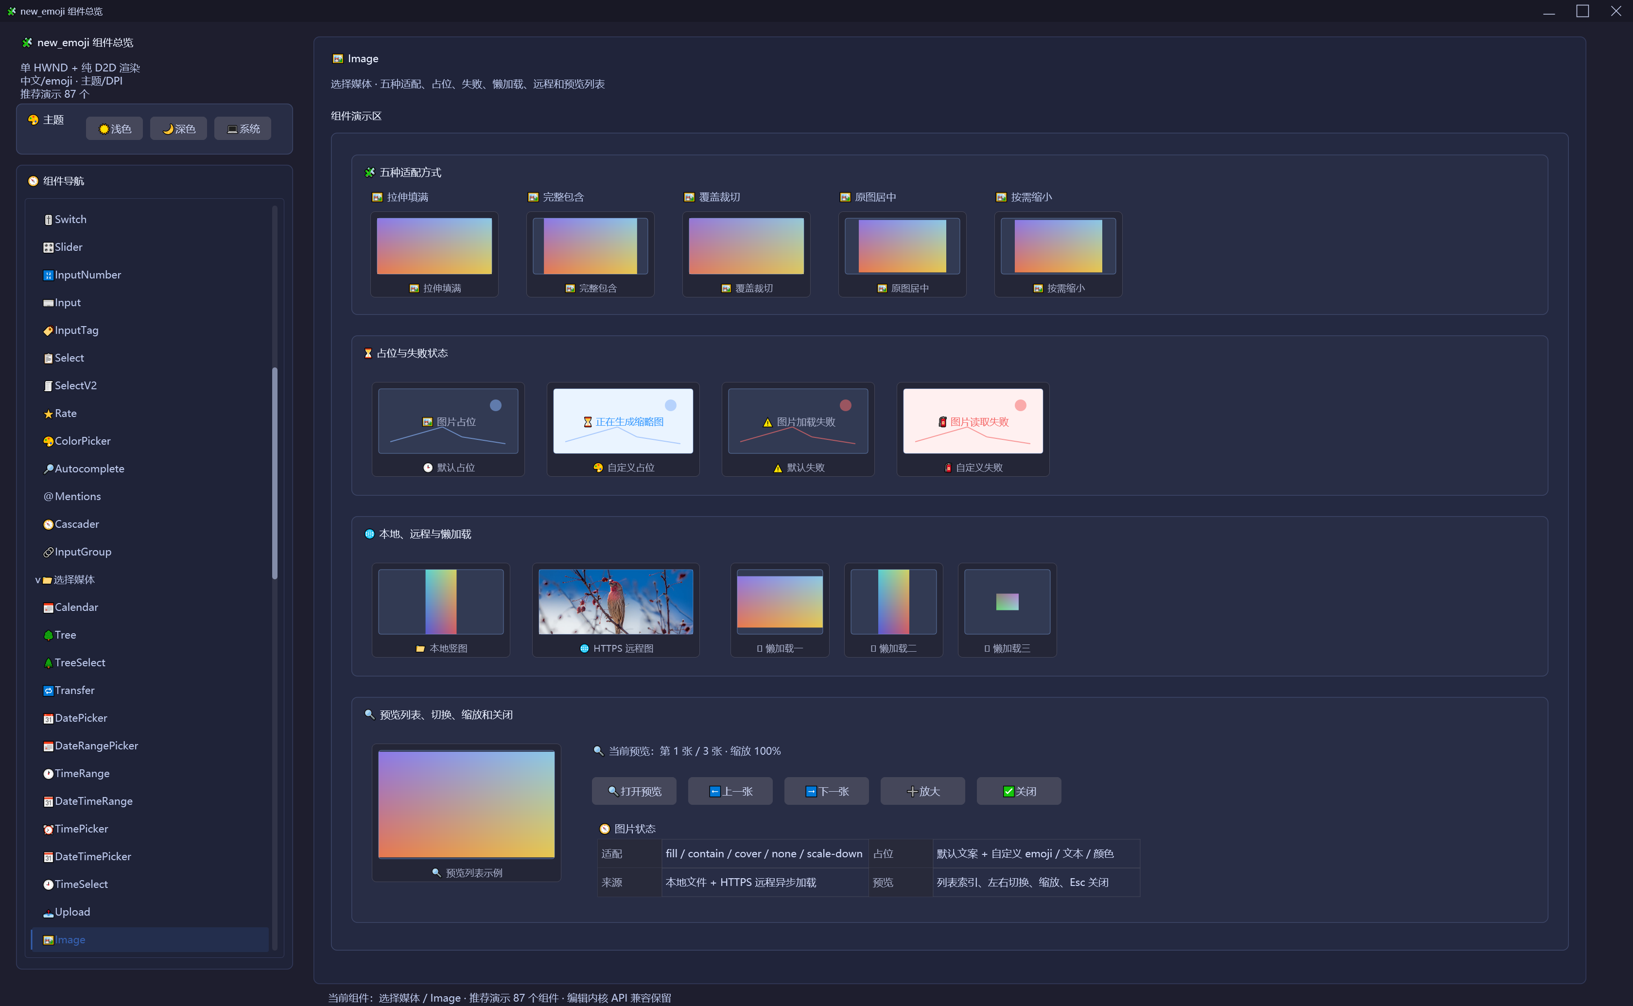
Task: Click the '本地文件 + HTTPS 远程异步加载' cell
Action: [764, 883]
